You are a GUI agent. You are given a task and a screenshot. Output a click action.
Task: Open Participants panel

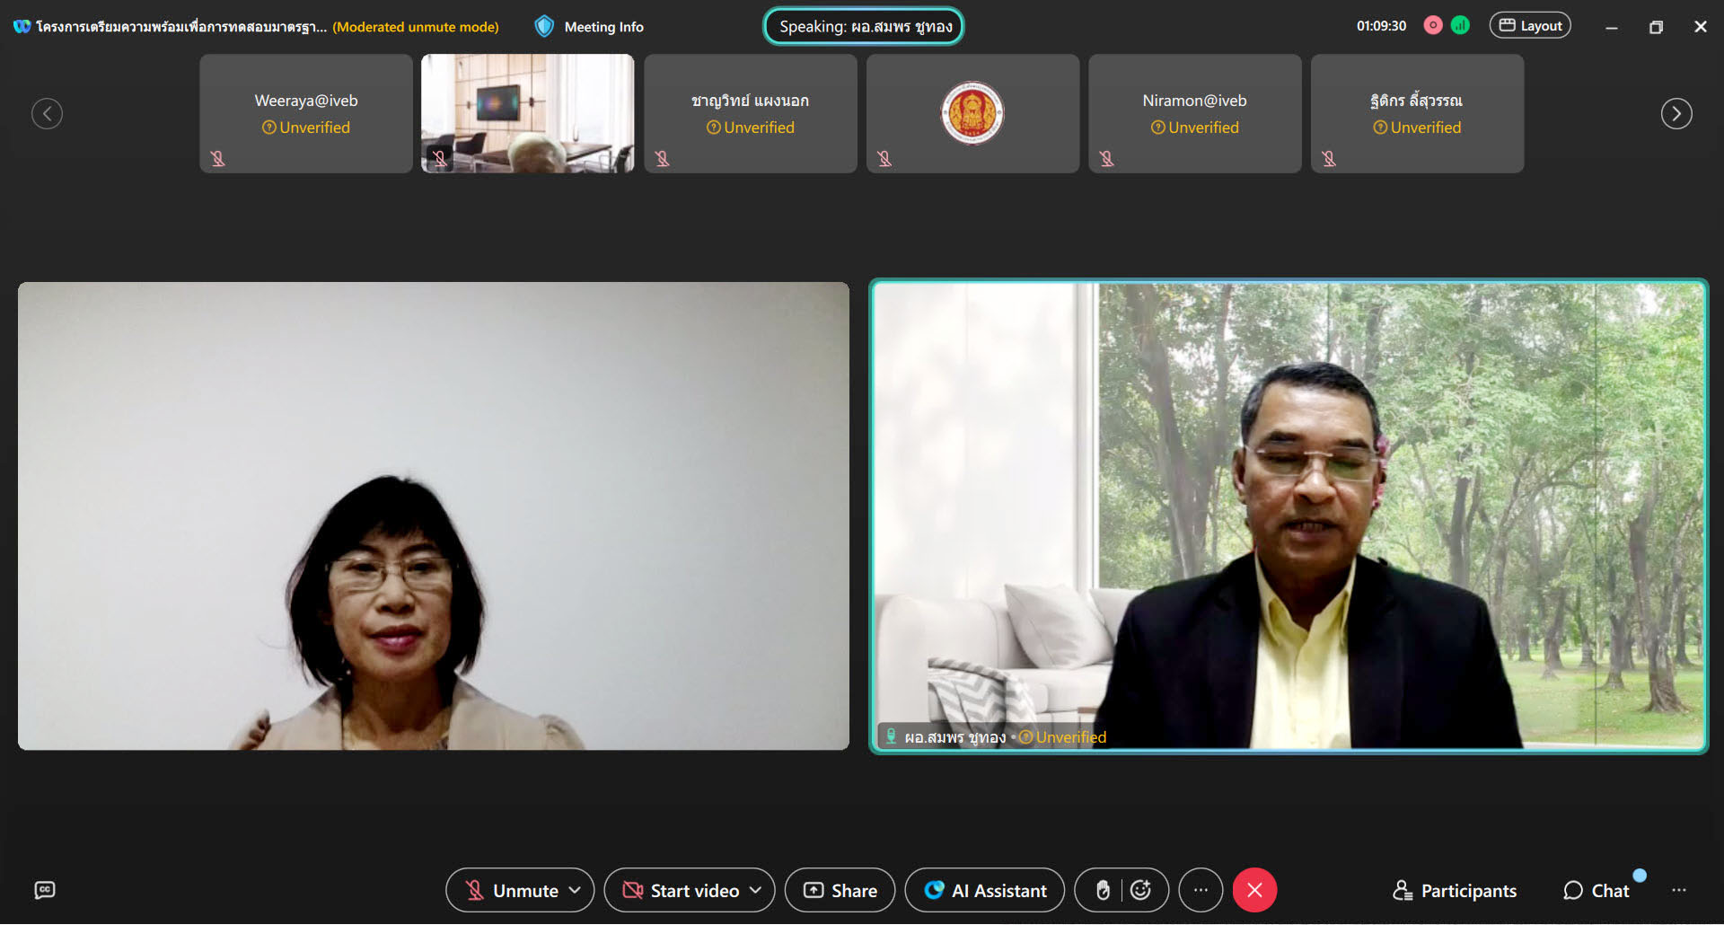[x=1455, y=891]
